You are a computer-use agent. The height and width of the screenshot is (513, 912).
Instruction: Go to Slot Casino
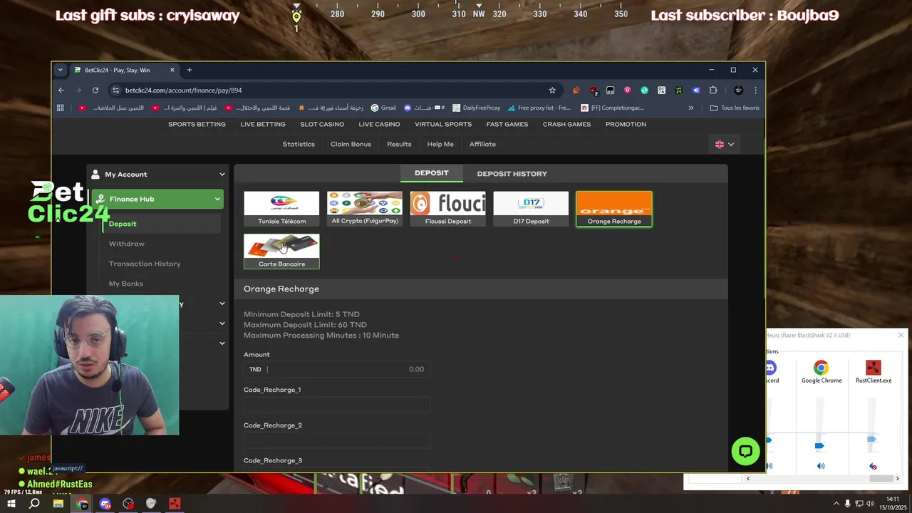pos(322,124)
